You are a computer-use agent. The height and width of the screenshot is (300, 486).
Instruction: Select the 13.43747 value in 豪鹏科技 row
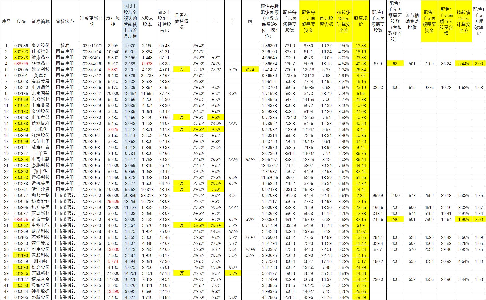click(x=269, y=166)
